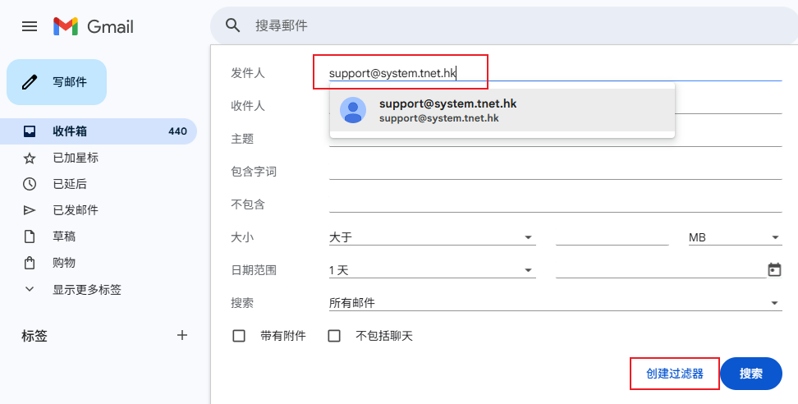Open the main menu hamburger icon
Viewport: 798px width, 404px height.
(x=30, y=26)
